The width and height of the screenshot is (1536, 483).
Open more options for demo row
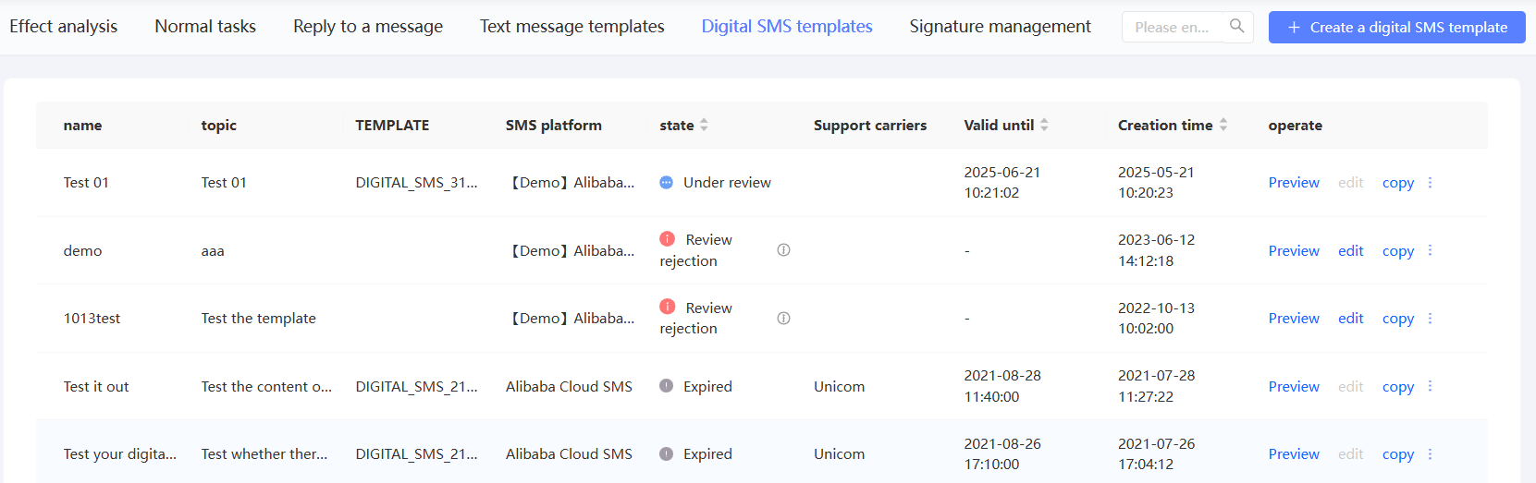point(1430,250)
